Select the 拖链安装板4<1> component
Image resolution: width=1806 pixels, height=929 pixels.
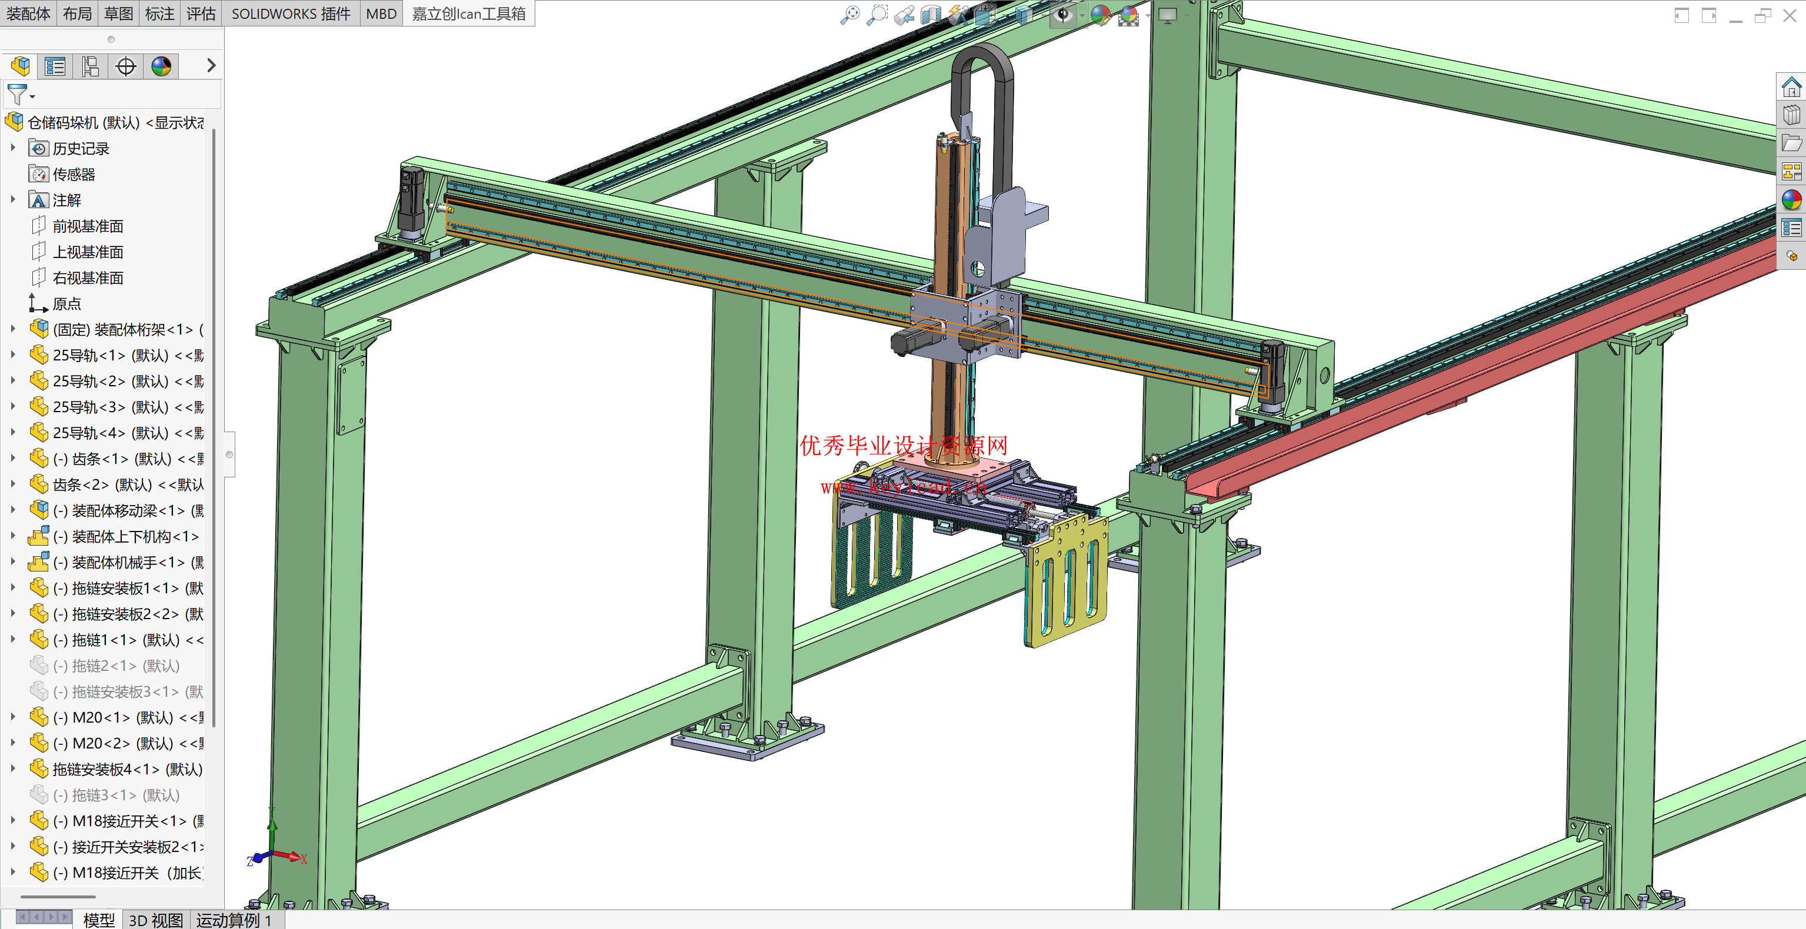(x=116, y=768)
